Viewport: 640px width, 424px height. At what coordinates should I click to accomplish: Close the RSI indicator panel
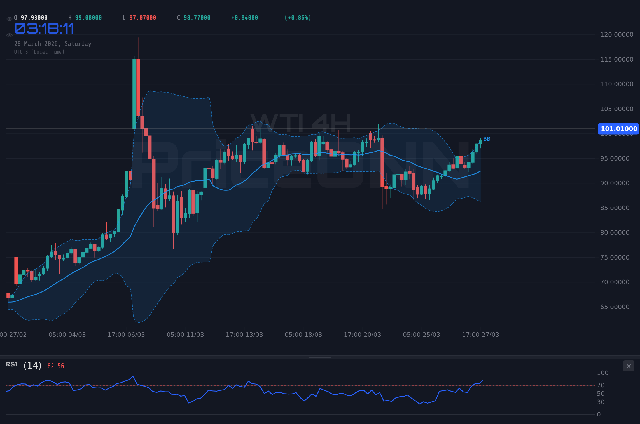[x=629, y=366]
